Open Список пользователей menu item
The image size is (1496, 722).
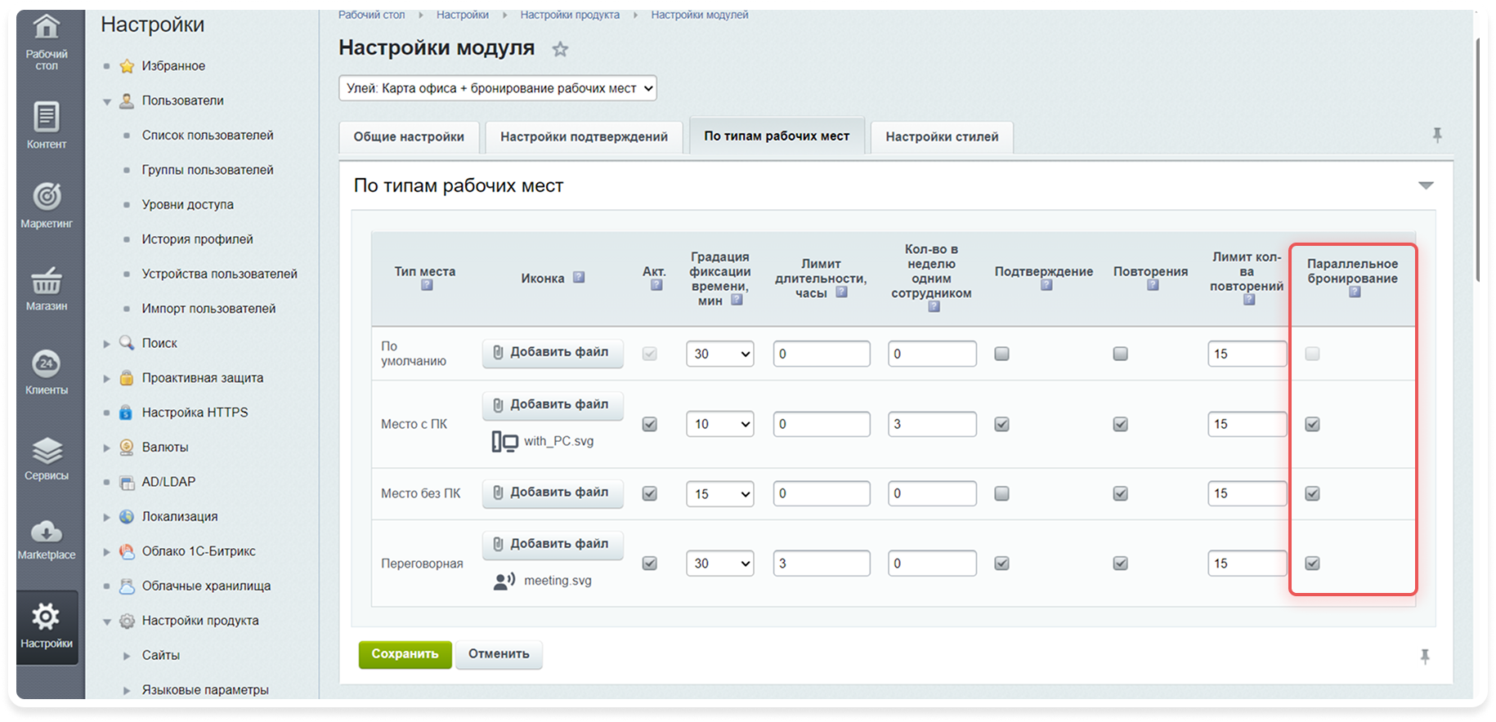[208, 135]
